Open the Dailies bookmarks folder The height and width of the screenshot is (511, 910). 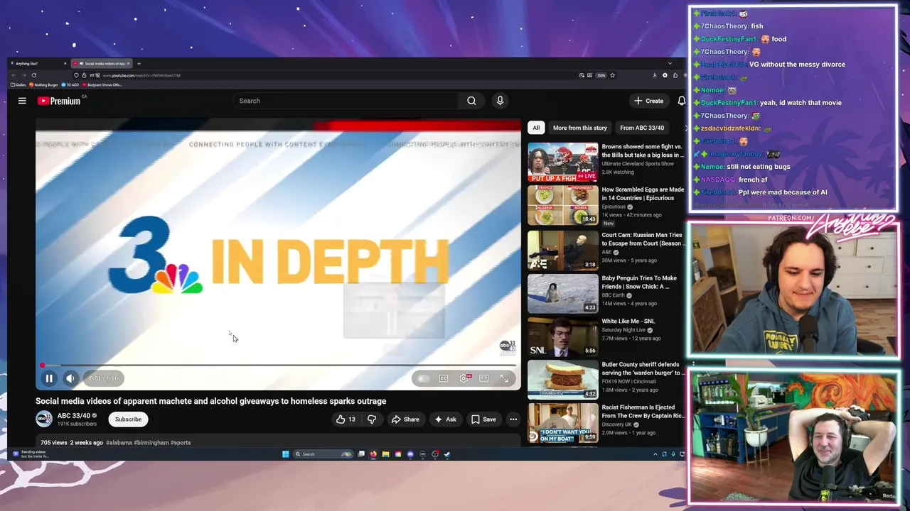tap(18, 84)
